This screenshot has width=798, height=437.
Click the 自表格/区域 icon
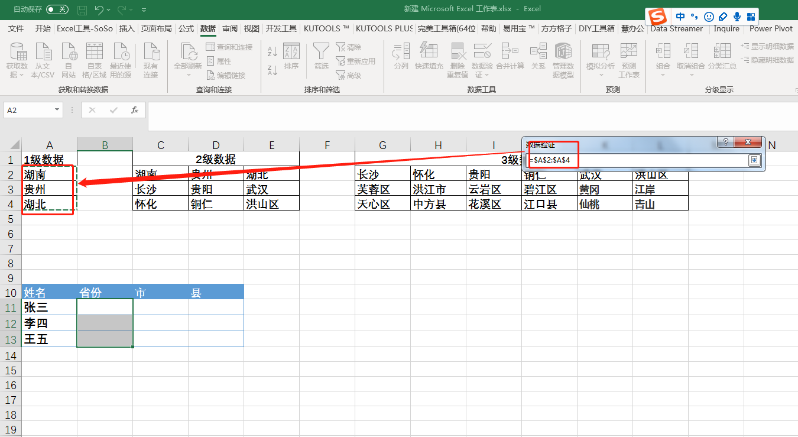coord(95,61)
